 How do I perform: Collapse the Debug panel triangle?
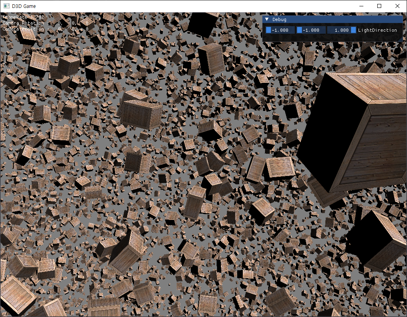[x=267, y=19]
